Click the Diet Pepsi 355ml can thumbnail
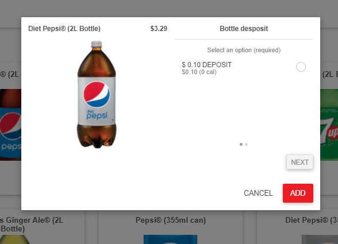This screenshot has height=244, width=338. click(320, 239)
